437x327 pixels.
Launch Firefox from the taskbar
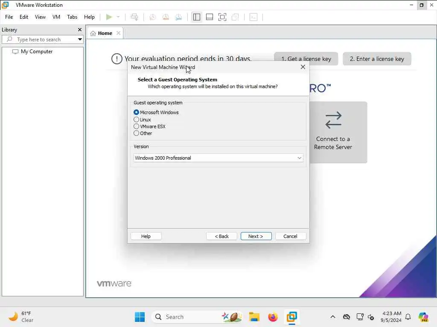[x=273, y=317]
